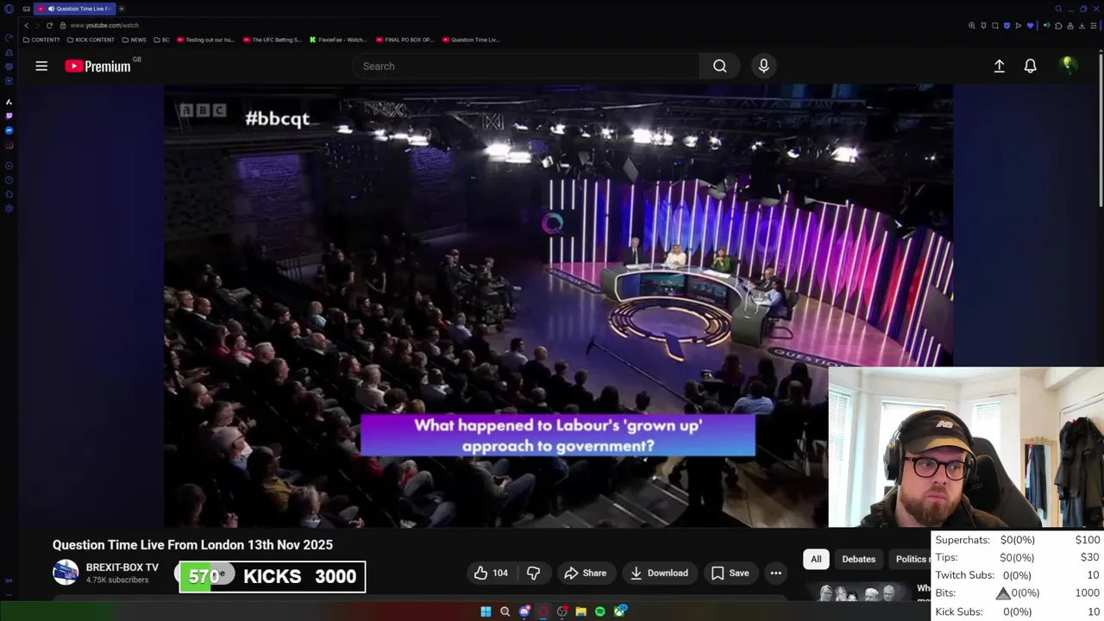
Task: Open sidebar history clock icon
Action: click(x=9, y=180)
